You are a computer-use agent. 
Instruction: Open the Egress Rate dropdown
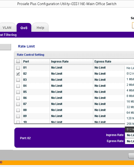click(130, 141)
